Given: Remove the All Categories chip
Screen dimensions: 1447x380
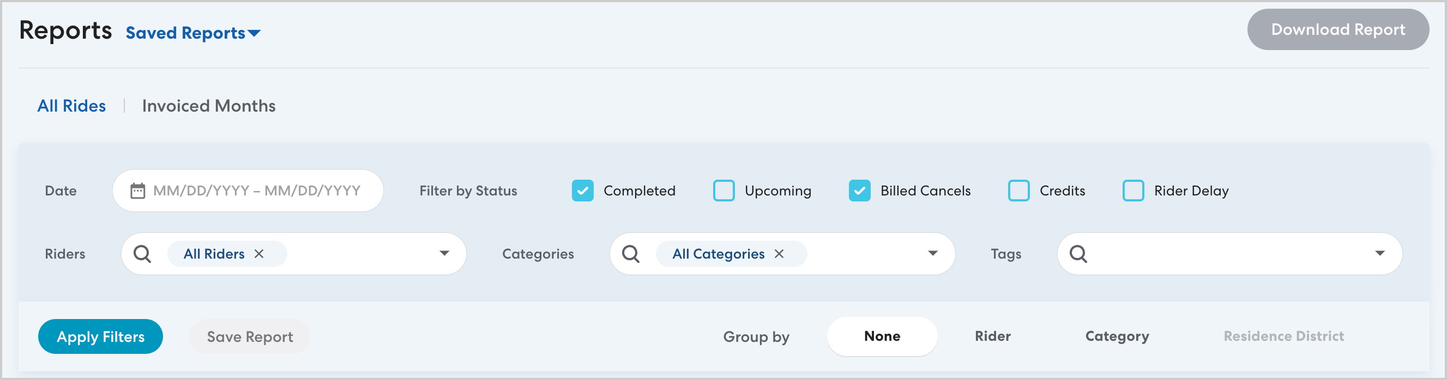Looking at the screenshot, I should (779, 254).
